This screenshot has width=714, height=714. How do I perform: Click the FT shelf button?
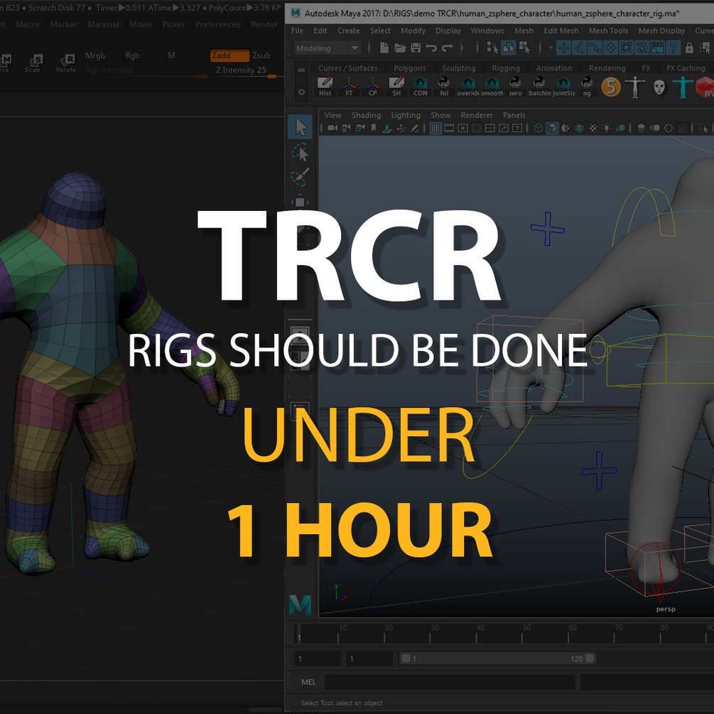click(x=349, y=86)
